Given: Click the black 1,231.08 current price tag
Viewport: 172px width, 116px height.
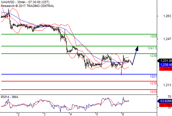Looking at the screenshot, I should (x=165, y=61).
